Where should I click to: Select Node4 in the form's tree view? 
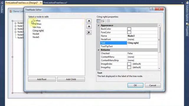pos(20,35)
